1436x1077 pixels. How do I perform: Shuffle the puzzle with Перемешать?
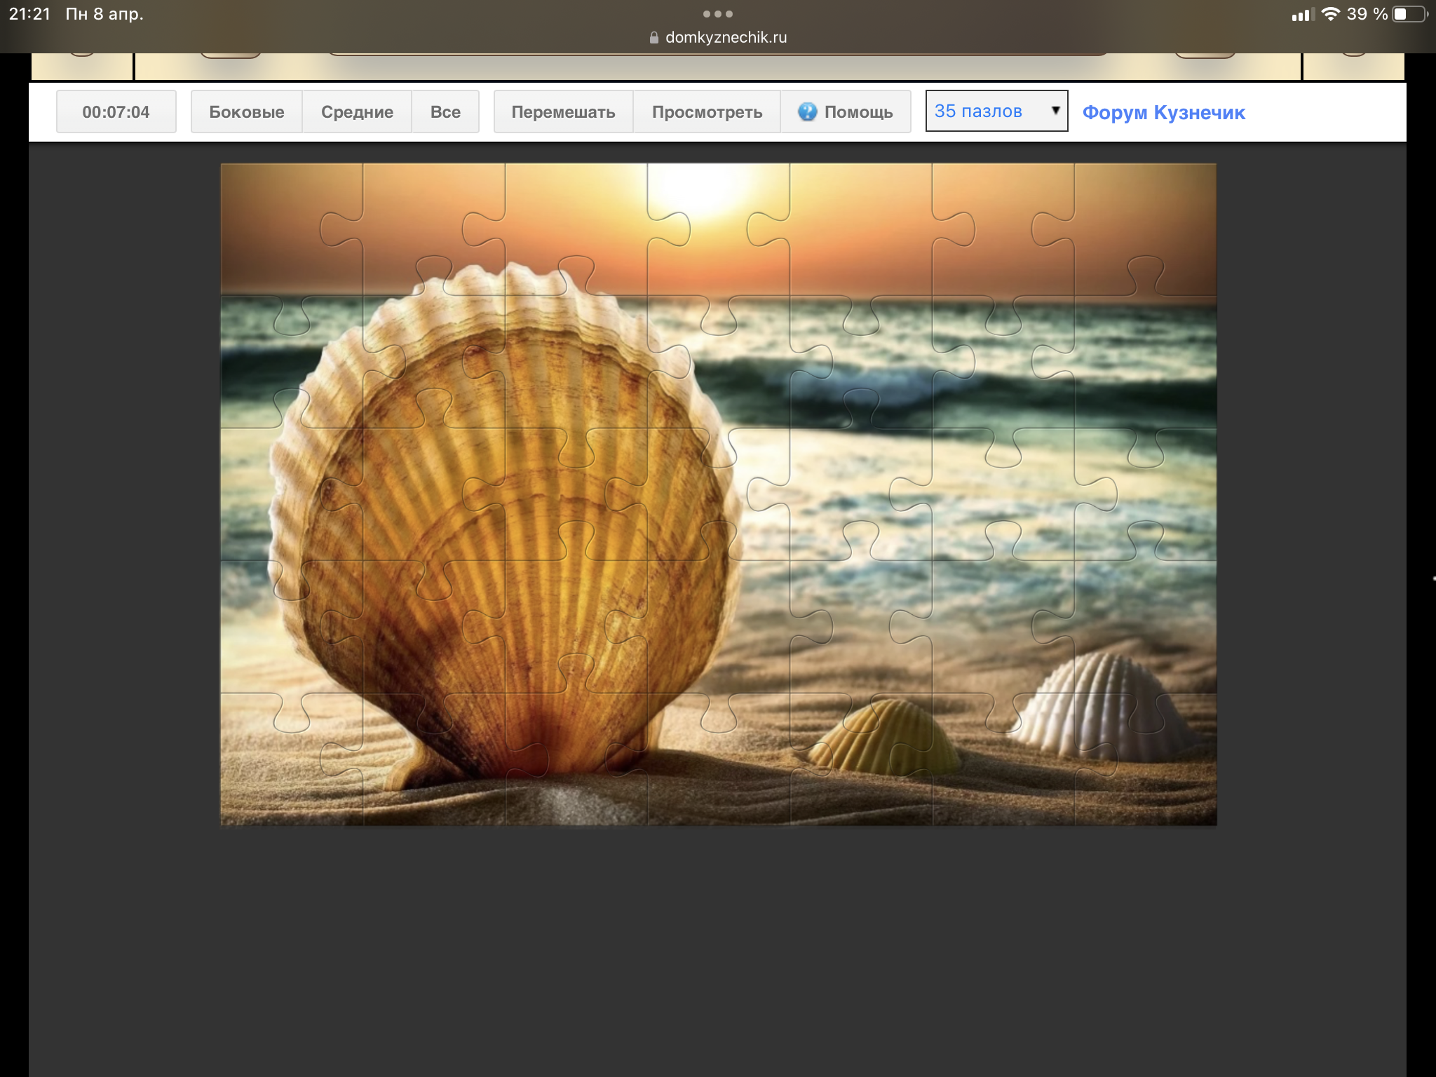(x=563, y=111)
